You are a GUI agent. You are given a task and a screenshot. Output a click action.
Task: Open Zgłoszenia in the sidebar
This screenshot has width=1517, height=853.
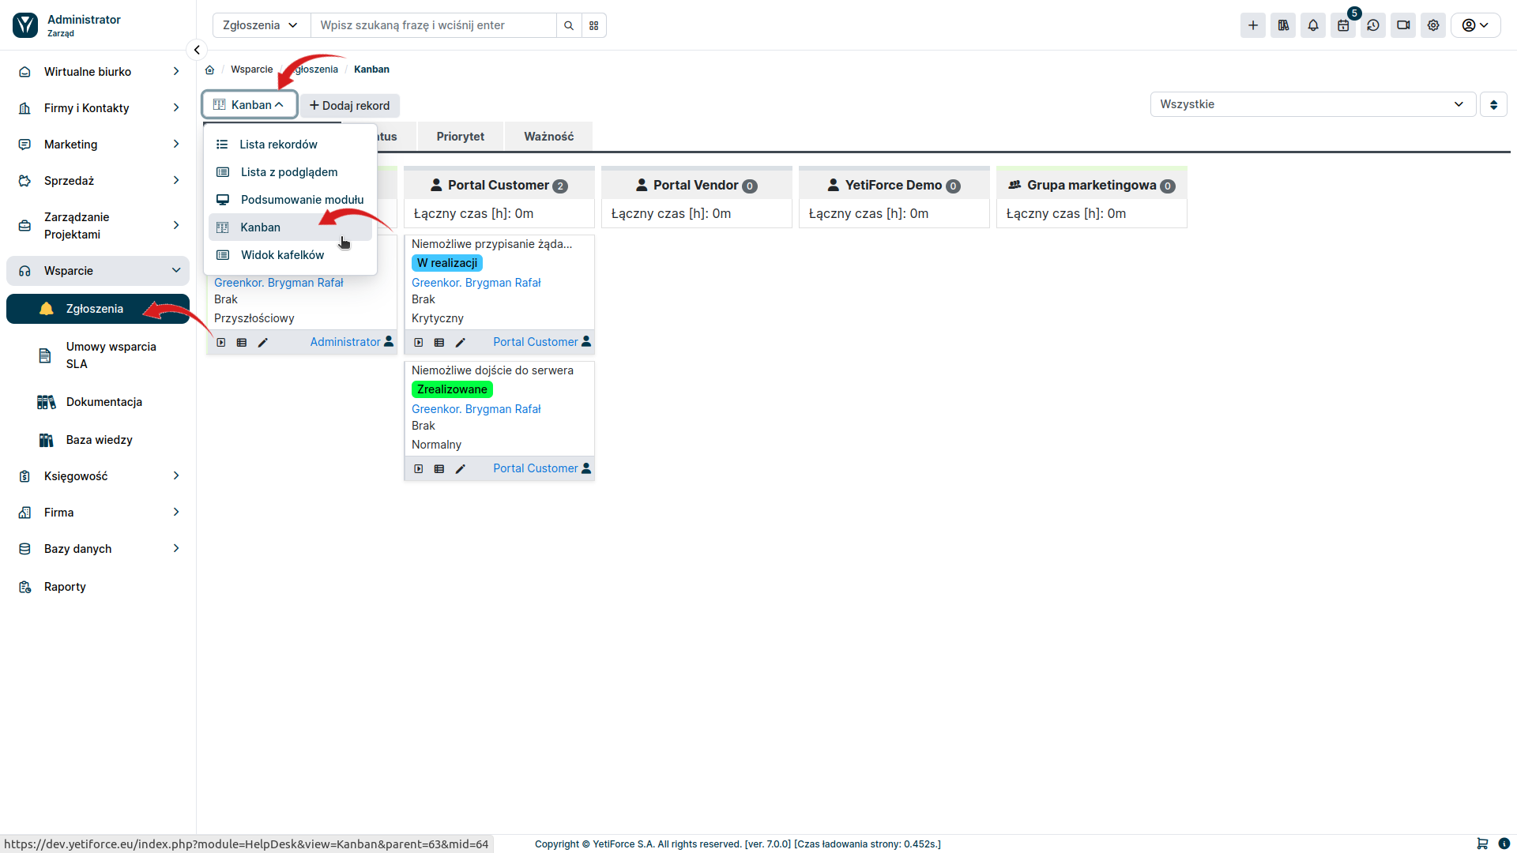tap(98, 309)
